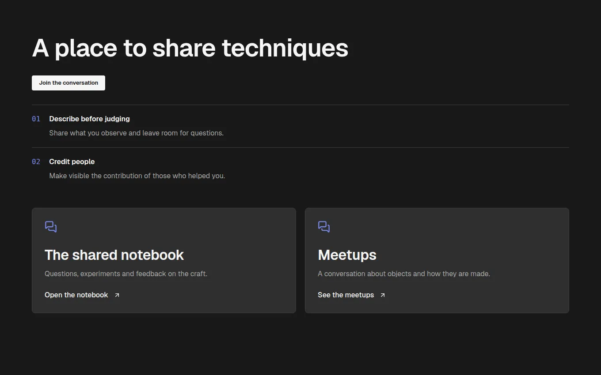
Task: Click arrow icon beside See the meetups
Action: click(x=383, y=295)
